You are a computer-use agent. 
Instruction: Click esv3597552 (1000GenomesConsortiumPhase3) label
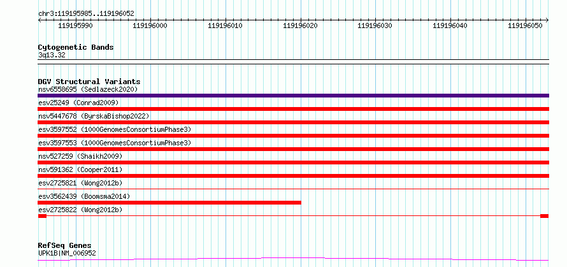click(115, 129)
